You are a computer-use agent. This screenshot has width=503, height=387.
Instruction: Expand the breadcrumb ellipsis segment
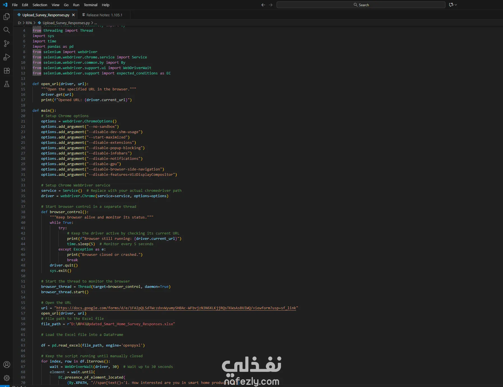coord(95,23)
